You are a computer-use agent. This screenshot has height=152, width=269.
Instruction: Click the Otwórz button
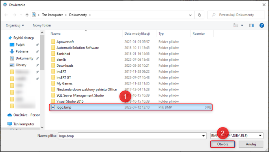222,144
